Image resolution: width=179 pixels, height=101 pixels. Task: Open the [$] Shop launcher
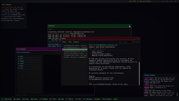pos(26,99)
